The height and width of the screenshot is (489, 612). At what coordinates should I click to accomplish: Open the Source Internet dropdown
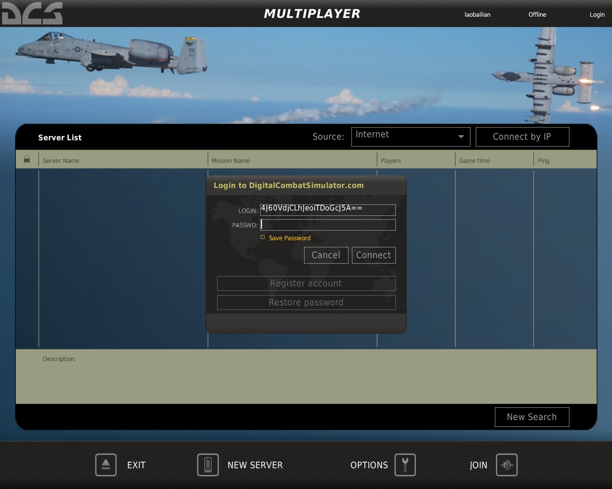click(x=411, y=137)
